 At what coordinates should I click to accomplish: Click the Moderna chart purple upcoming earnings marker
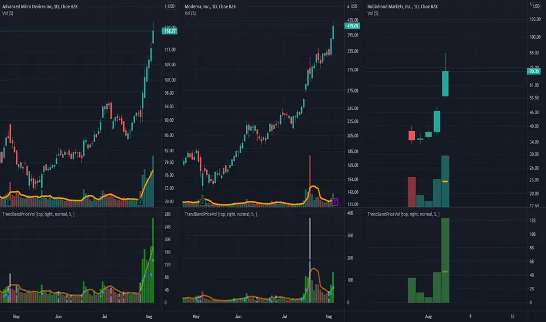coord(335,202)
